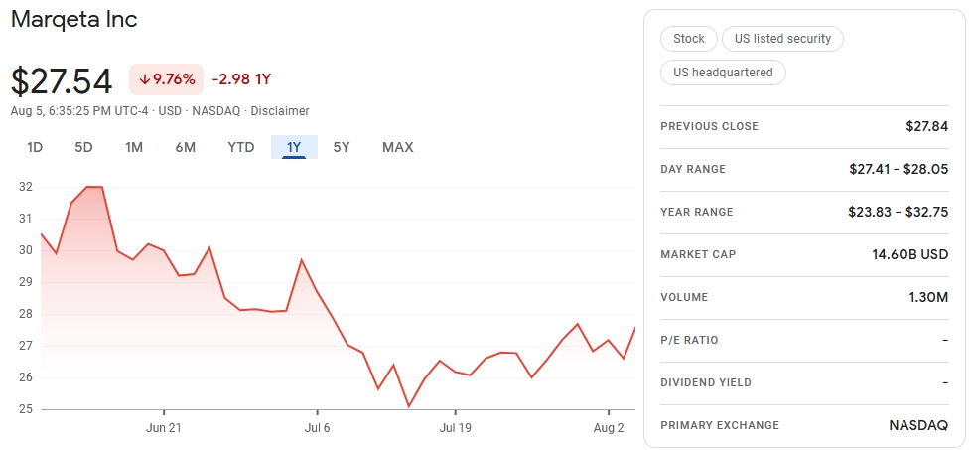Click the Stock tag chip
The width and height of the screenshot is (973, 450).
[689, 39]
